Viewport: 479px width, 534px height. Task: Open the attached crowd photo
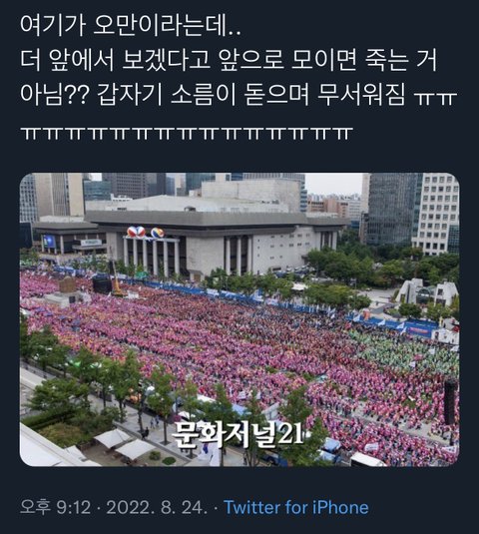click(x=239, y=319)
